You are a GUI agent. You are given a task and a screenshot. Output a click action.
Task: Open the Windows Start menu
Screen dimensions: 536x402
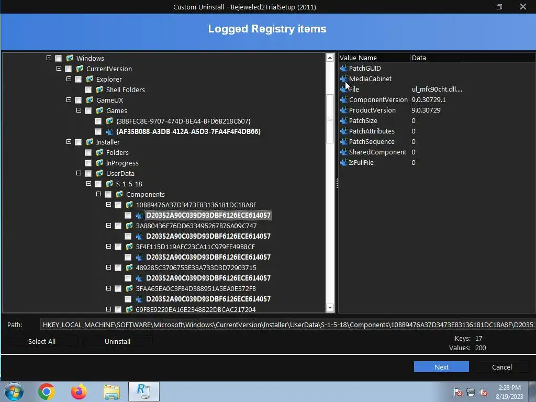click(14, 392)
